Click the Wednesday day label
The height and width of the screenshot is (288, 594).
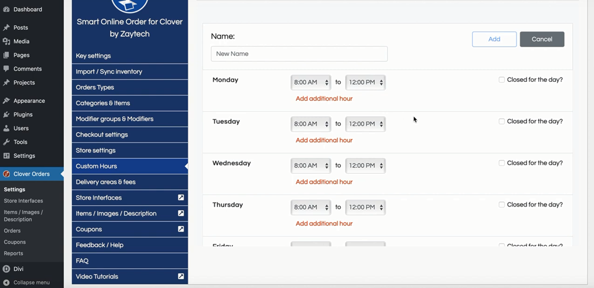(x=231, y=163)
